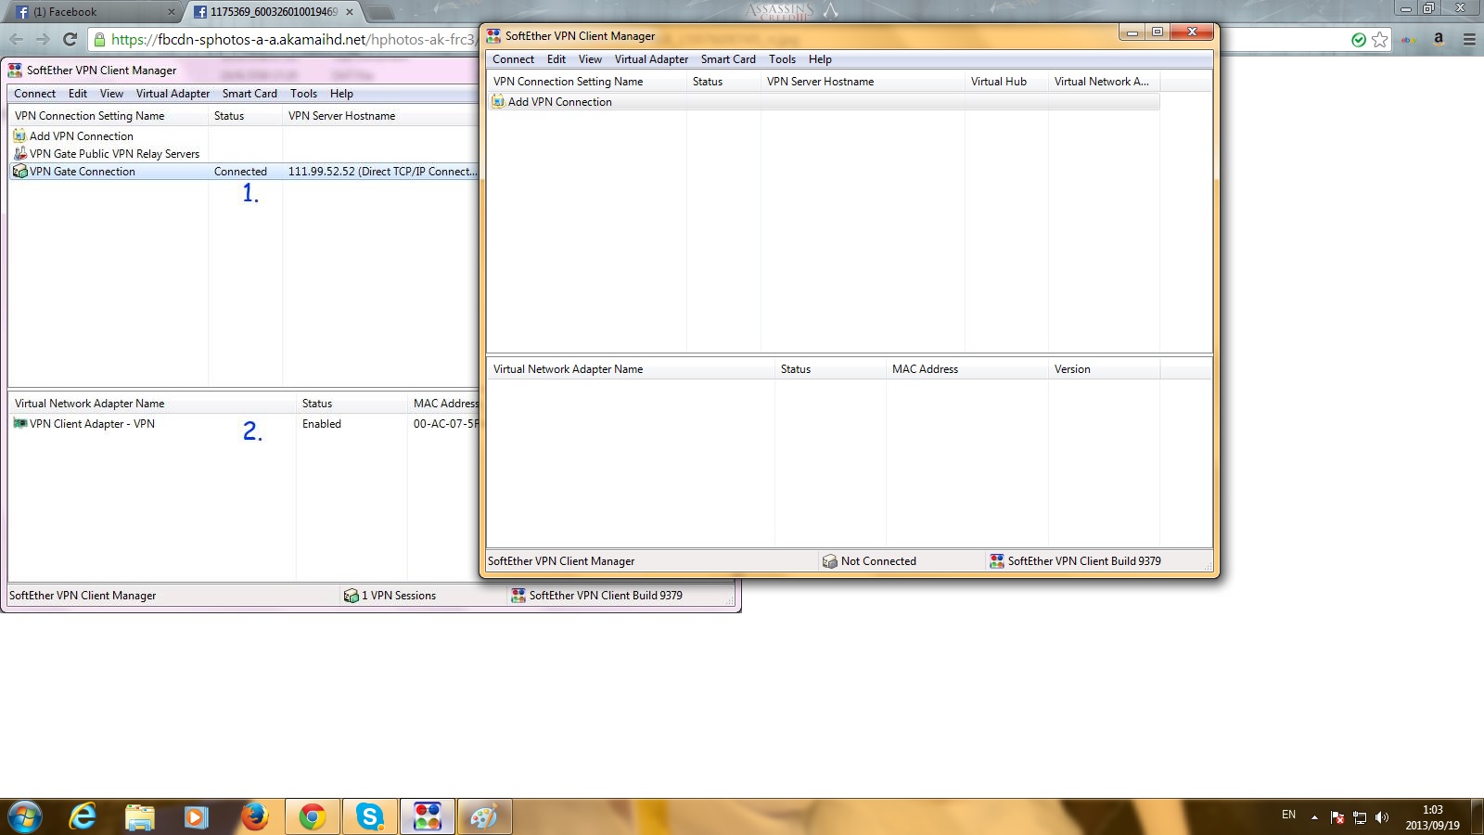The image size is (1484, 835).
Task: Reload the page in Chrome
Action: click(x=70, y=39)
